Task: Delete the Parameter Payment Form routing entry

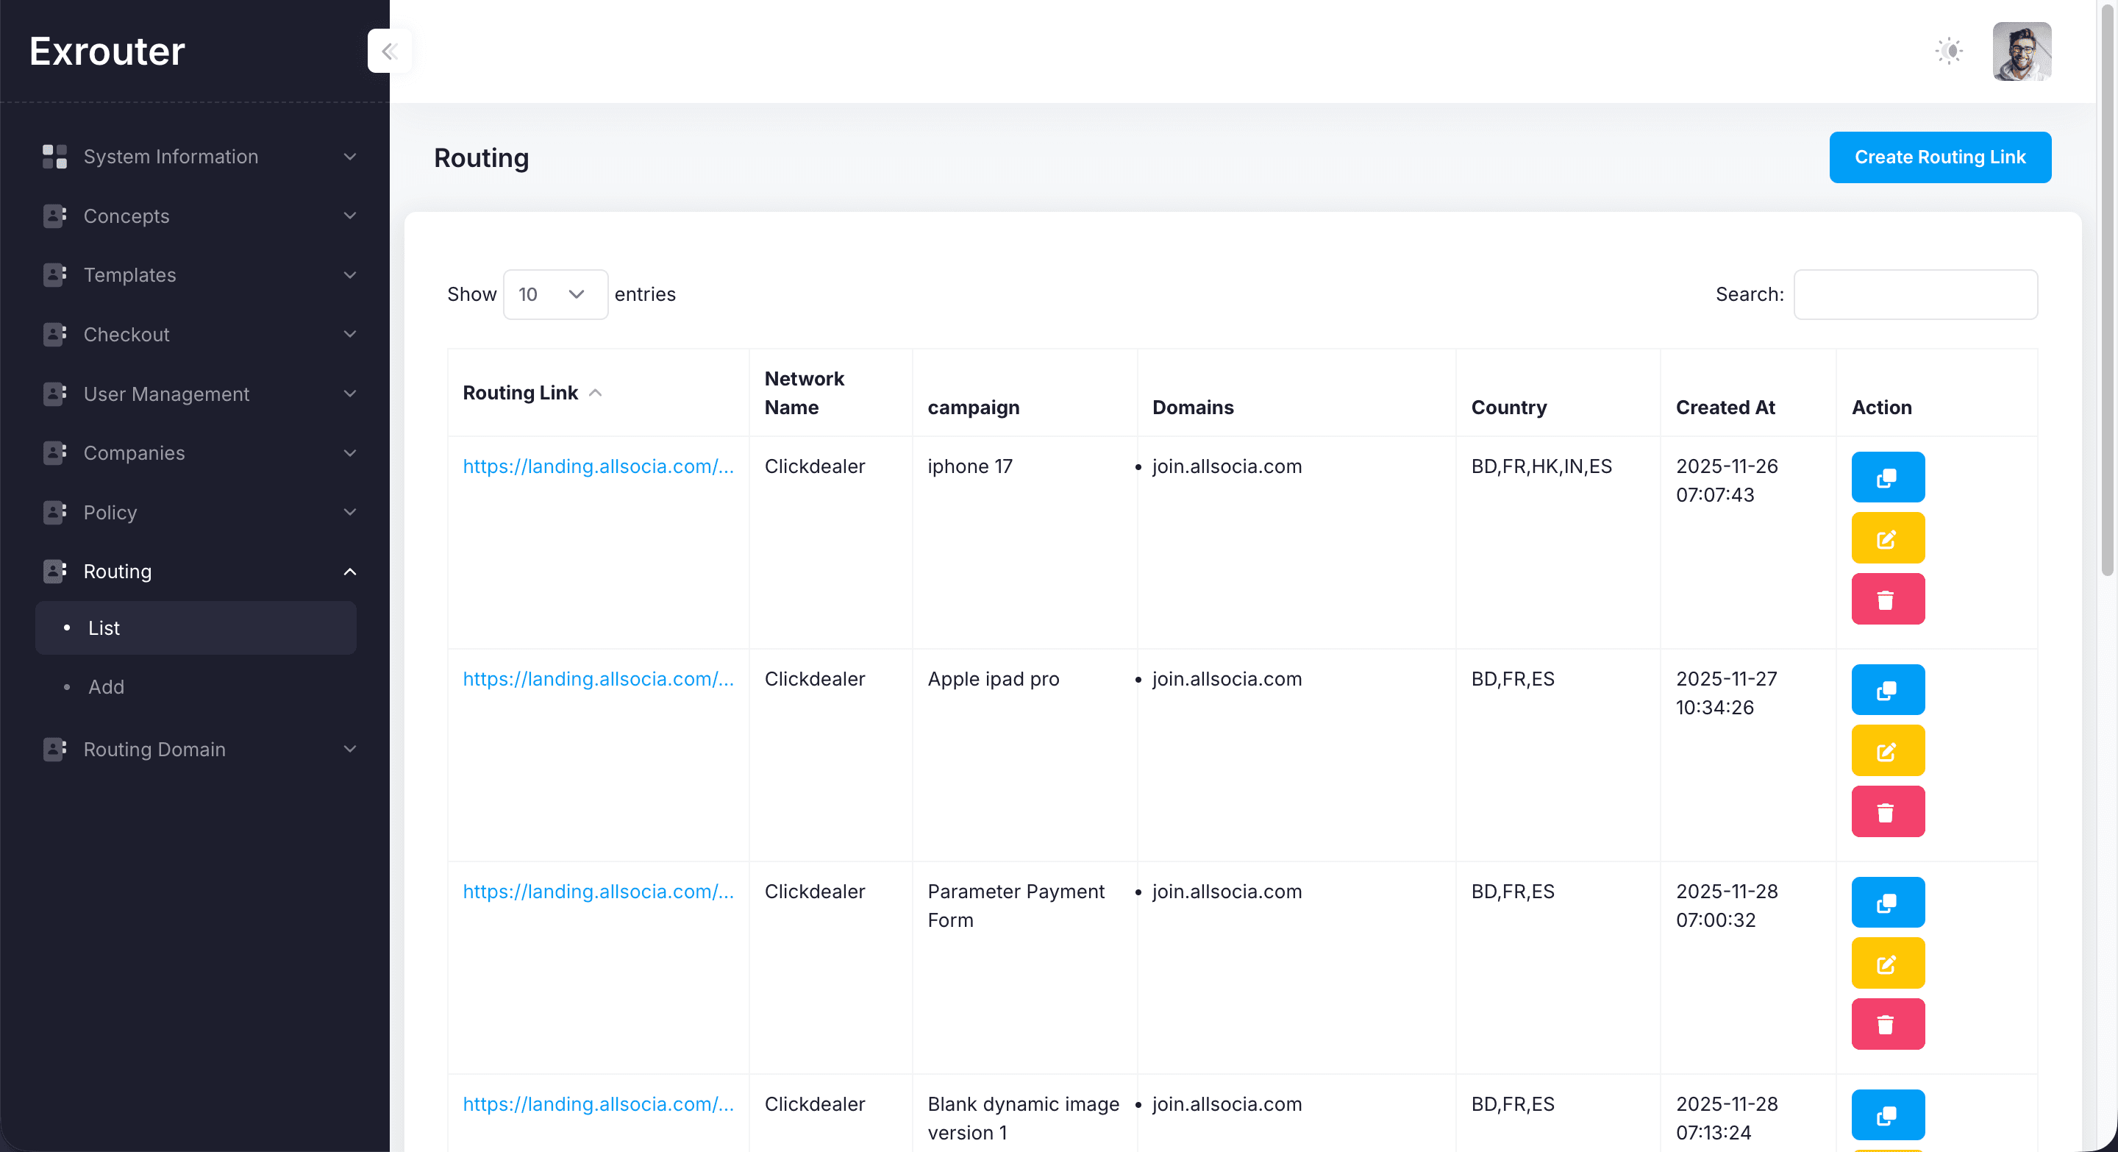Action: tap(1888, 1024)
